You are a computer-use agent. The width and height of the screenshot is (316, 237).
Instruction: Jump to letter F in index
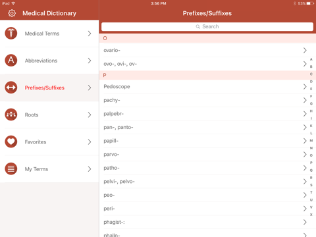tap(311, 96)
